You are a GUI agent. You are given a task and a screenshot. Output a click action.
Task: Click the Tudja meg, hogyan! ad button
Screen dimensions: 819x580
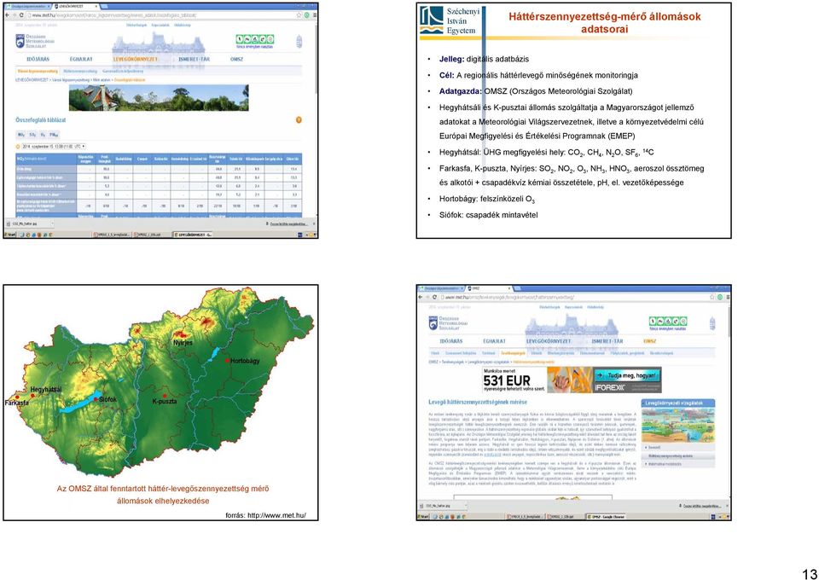point(627,374)
